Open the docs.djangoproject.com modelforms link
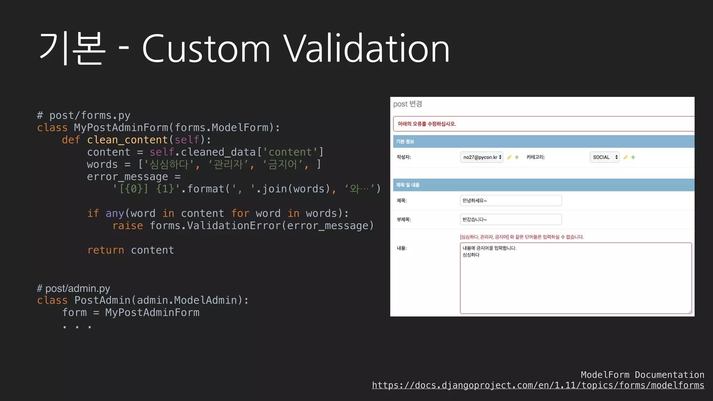 tap(538, 385)
